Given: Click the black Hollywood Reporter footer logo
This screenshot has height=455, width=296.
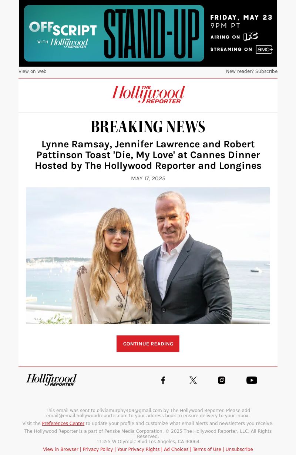Looking at the screenshot, I should tap(51, 380).
